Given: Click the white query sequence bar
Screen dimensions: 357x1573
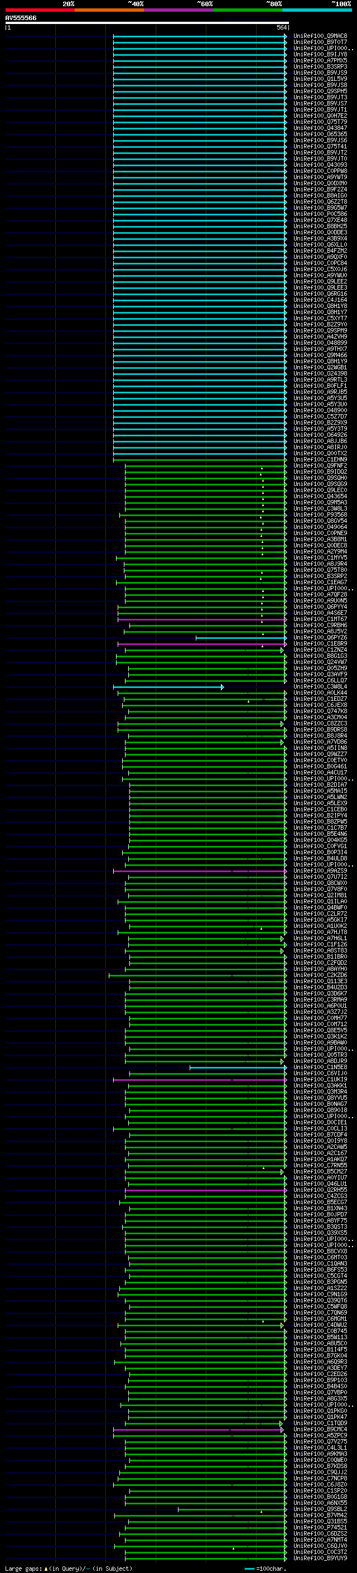Looking at the screenshot, I should tap(147, 23).
